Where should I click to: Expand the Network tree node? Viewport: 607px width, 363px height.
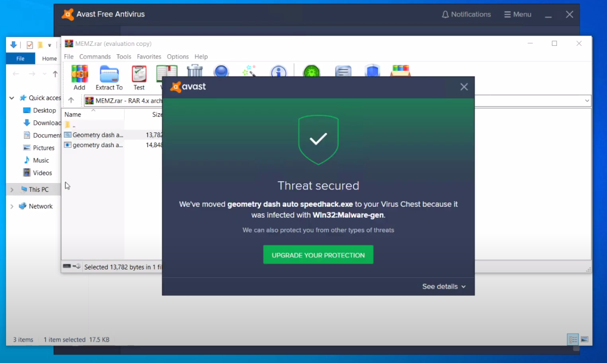tap(12, 206)
